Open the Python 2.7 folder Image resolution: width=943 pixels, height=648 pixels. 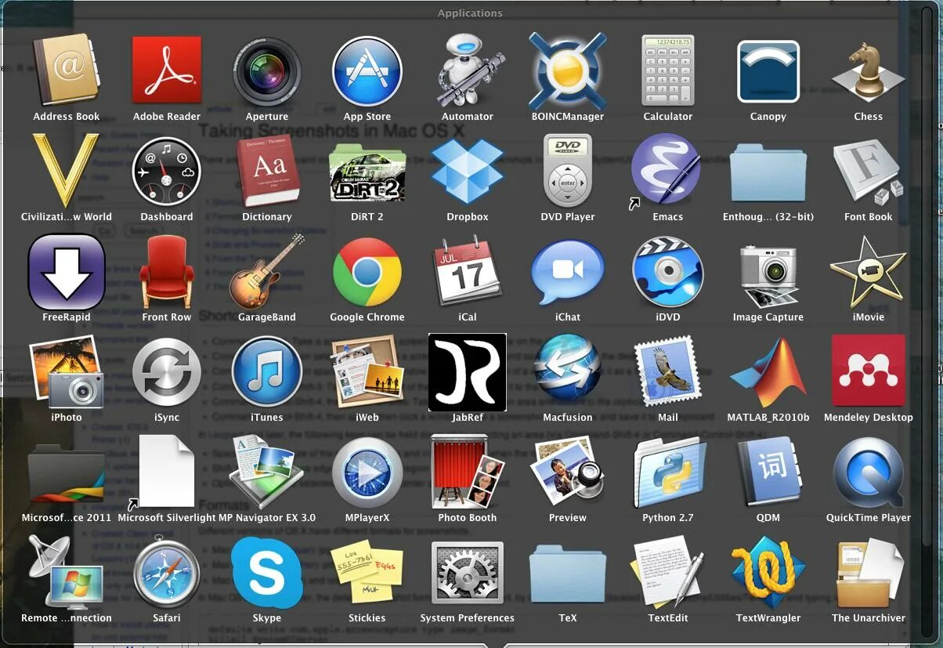click(668, 472)
